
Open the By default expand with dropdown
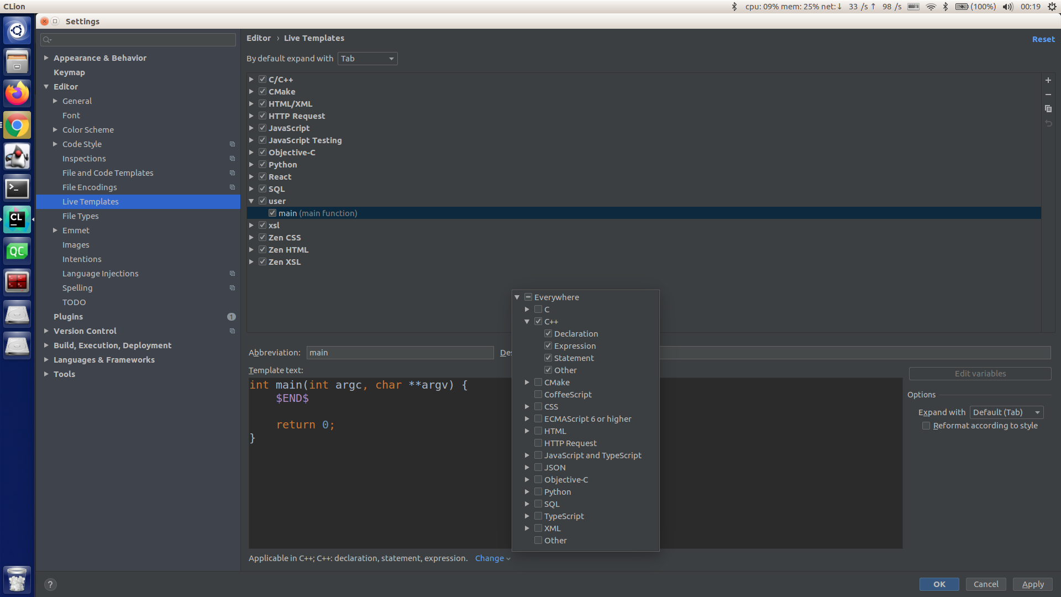(x=367, y=59)
